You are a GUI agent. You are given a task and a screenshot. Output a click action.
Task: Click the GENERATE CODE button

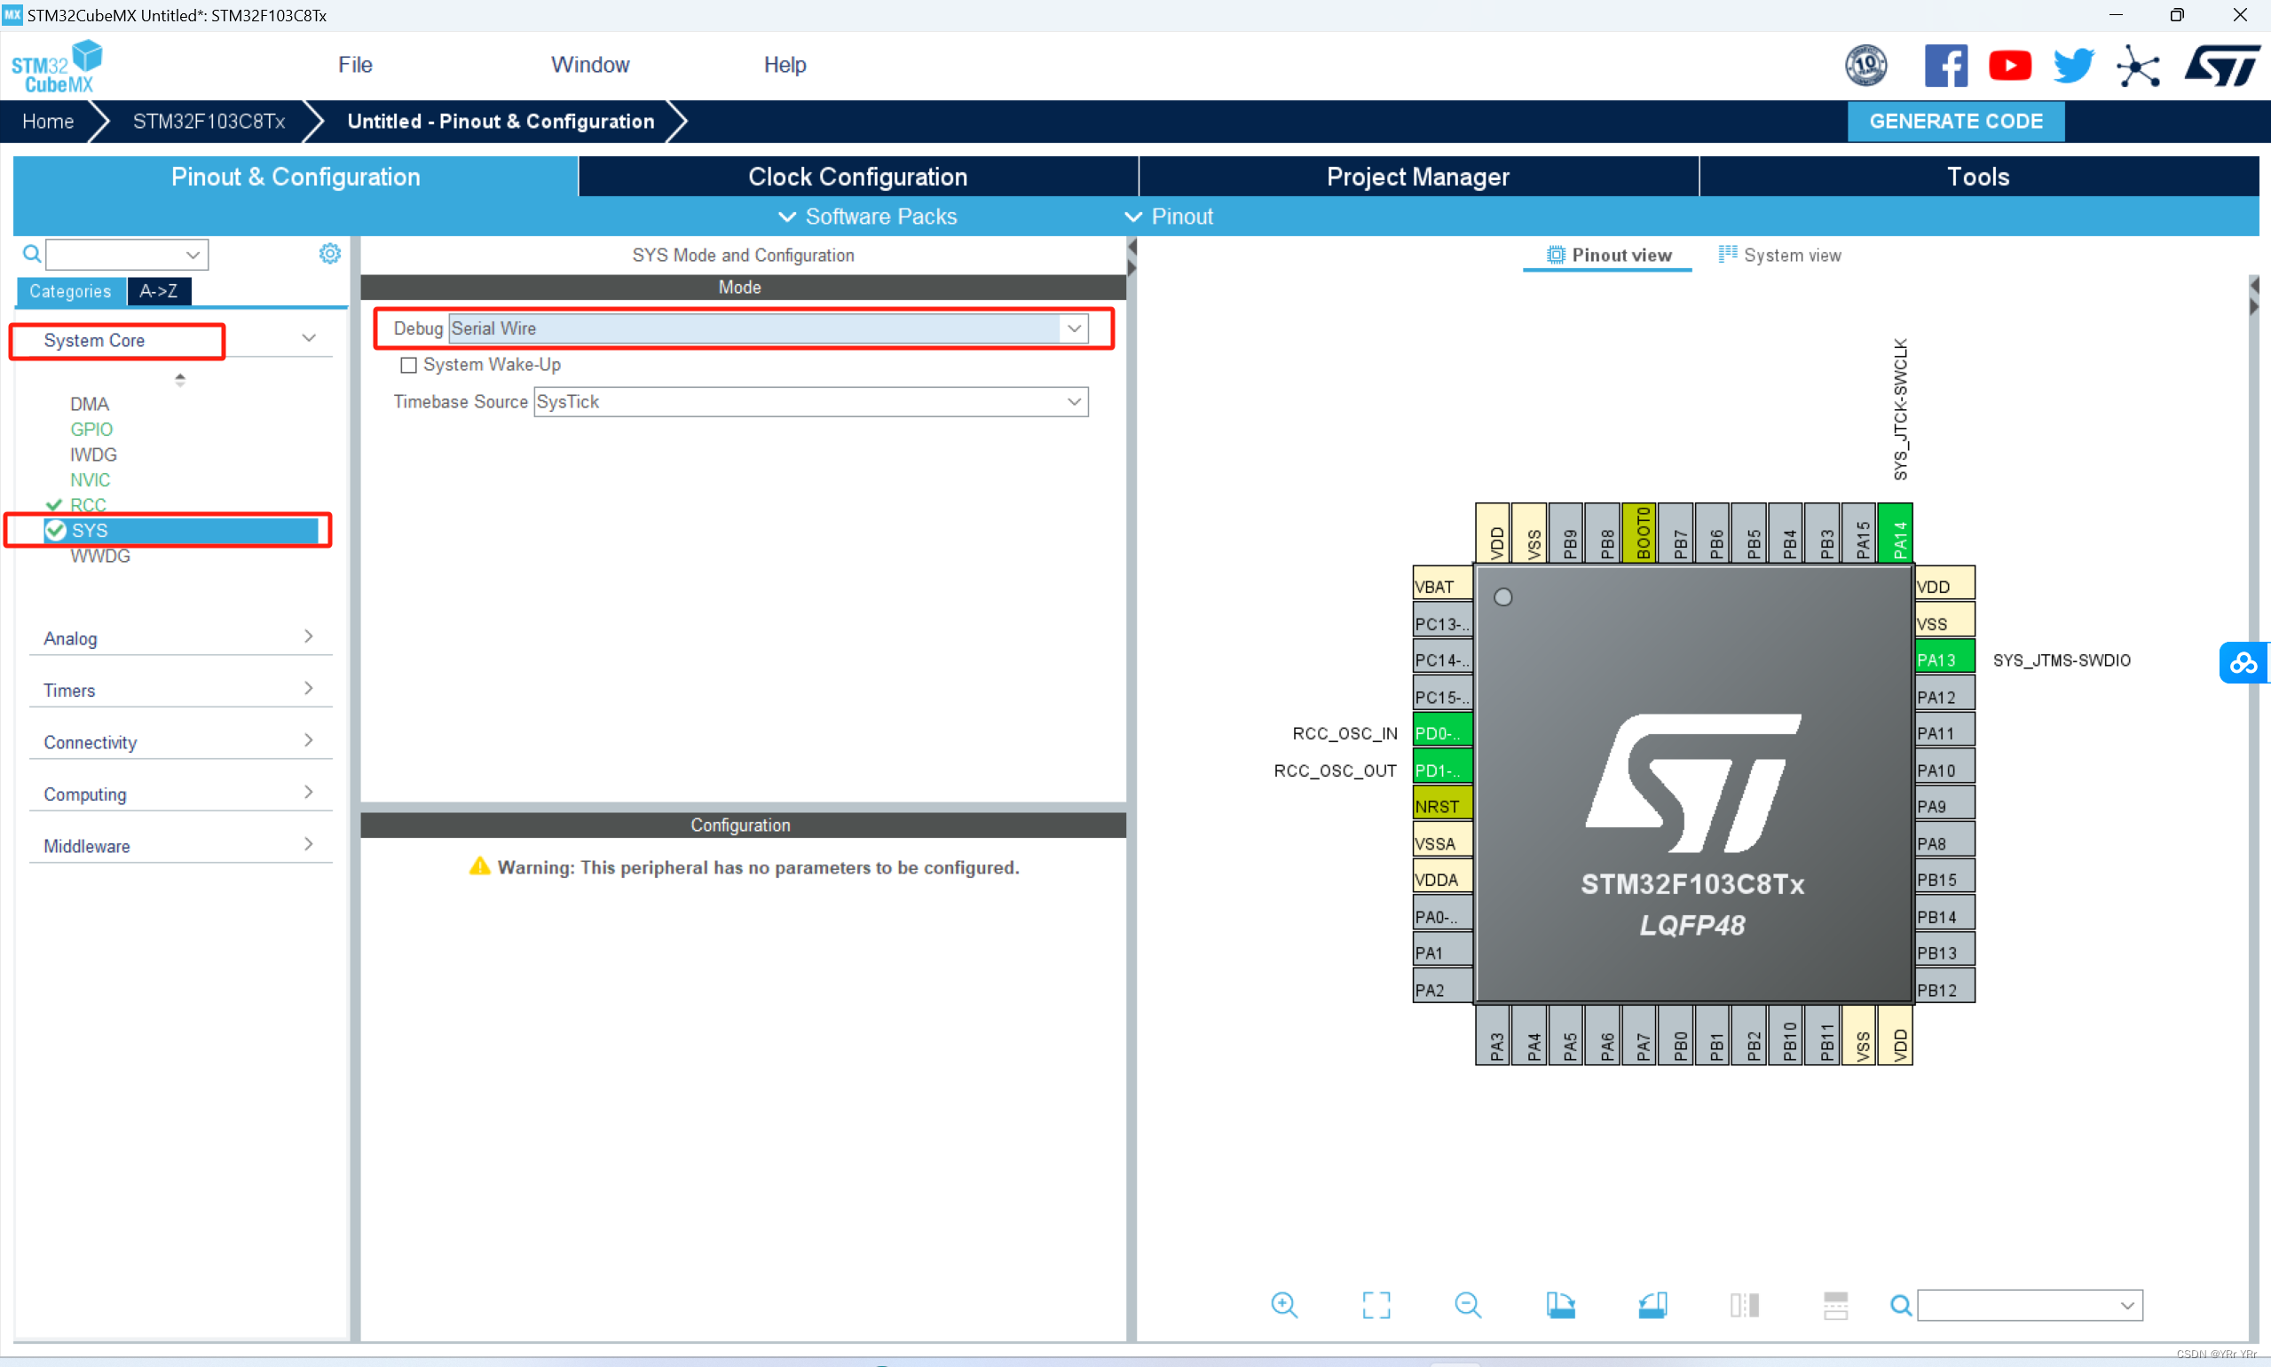coord(1955,122)
